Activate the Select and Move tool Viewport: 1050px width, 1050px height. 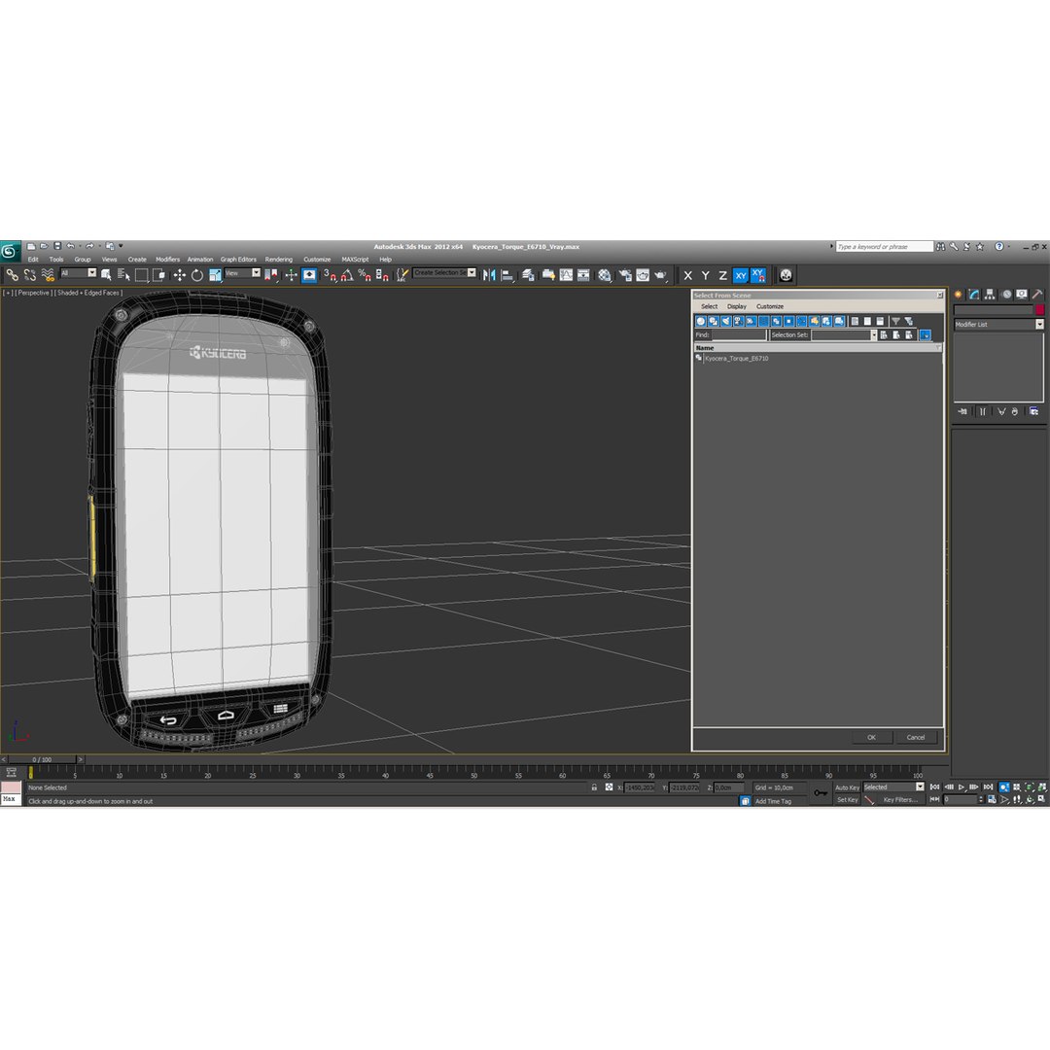tap(179, 275)
